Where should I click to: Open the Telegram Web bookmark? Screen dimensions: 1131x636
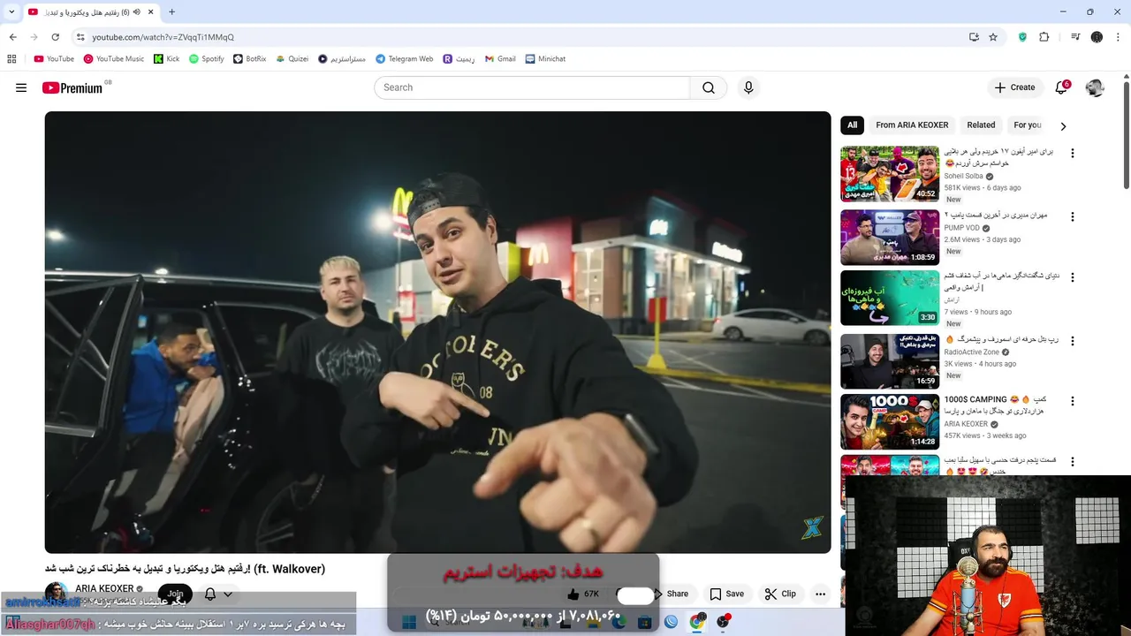[404, 59]
